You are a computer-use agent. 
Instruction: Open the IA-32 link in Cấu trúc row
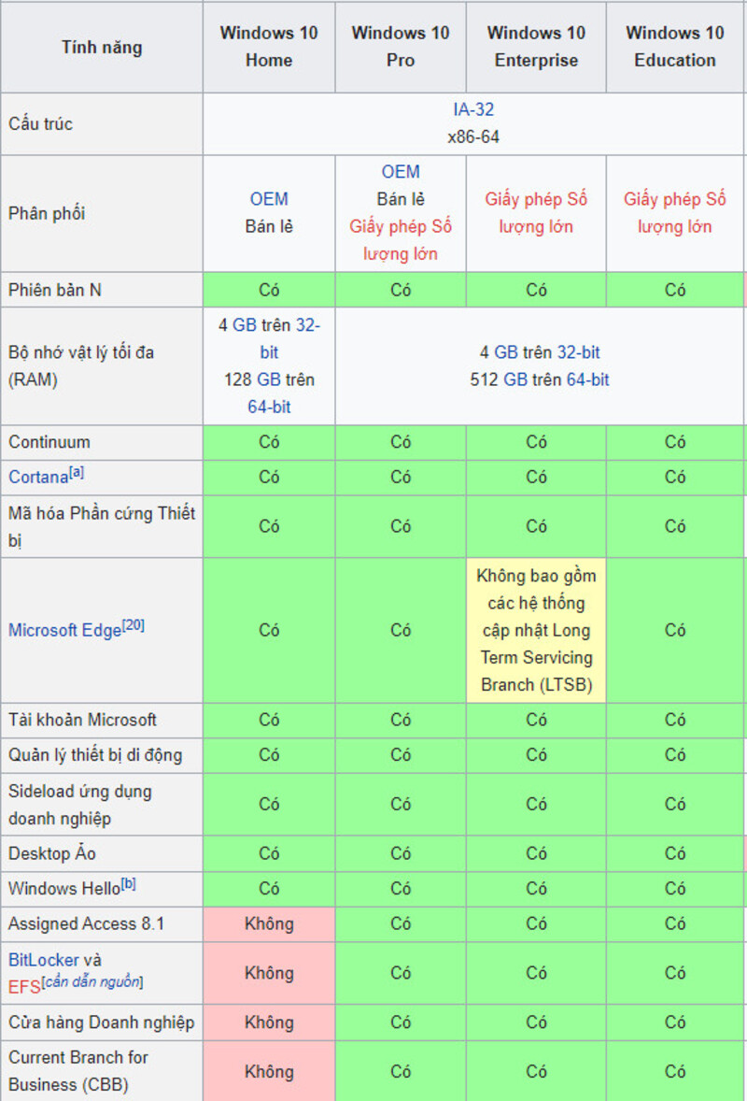[473, 109]
